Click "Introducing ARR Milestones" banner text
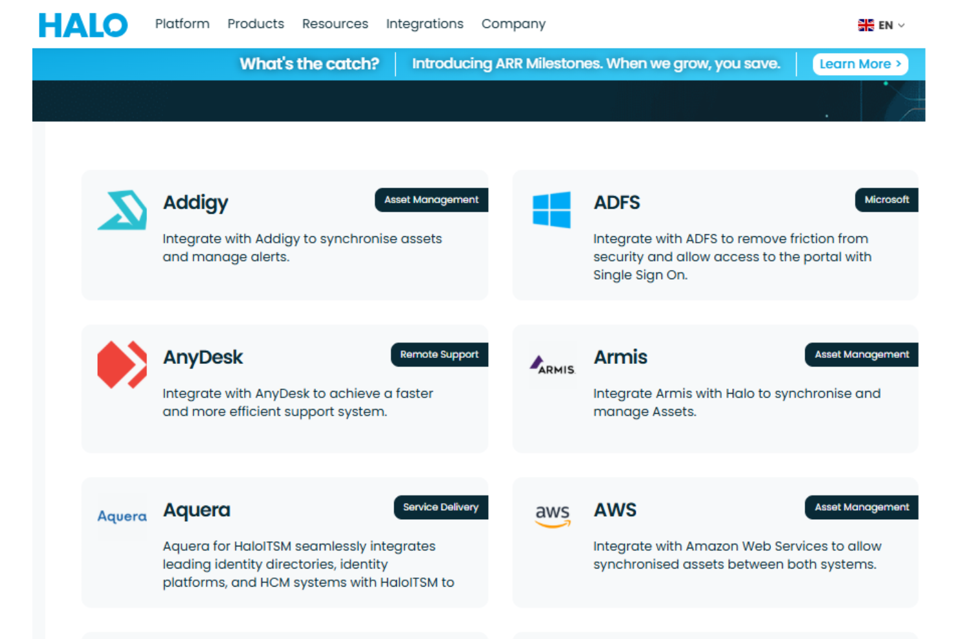This screenshot has height=639, width=958. [596, 64]
